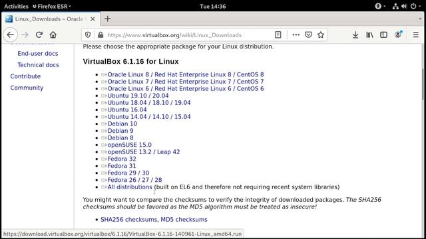Bookmark this page with the star
Screen dimensions: 426x239
pyautogui.click(x=321, y=35)
